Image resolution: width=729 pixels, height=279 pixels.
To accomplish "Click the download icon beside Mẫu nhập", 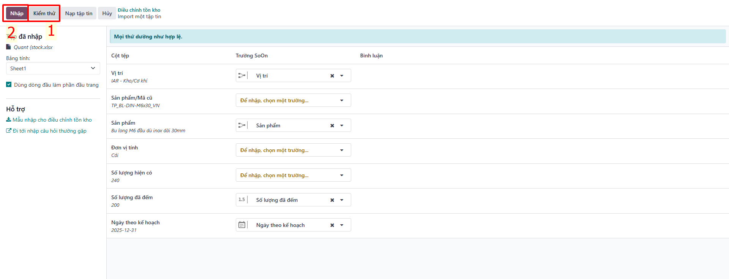I will tap(8, 120).
